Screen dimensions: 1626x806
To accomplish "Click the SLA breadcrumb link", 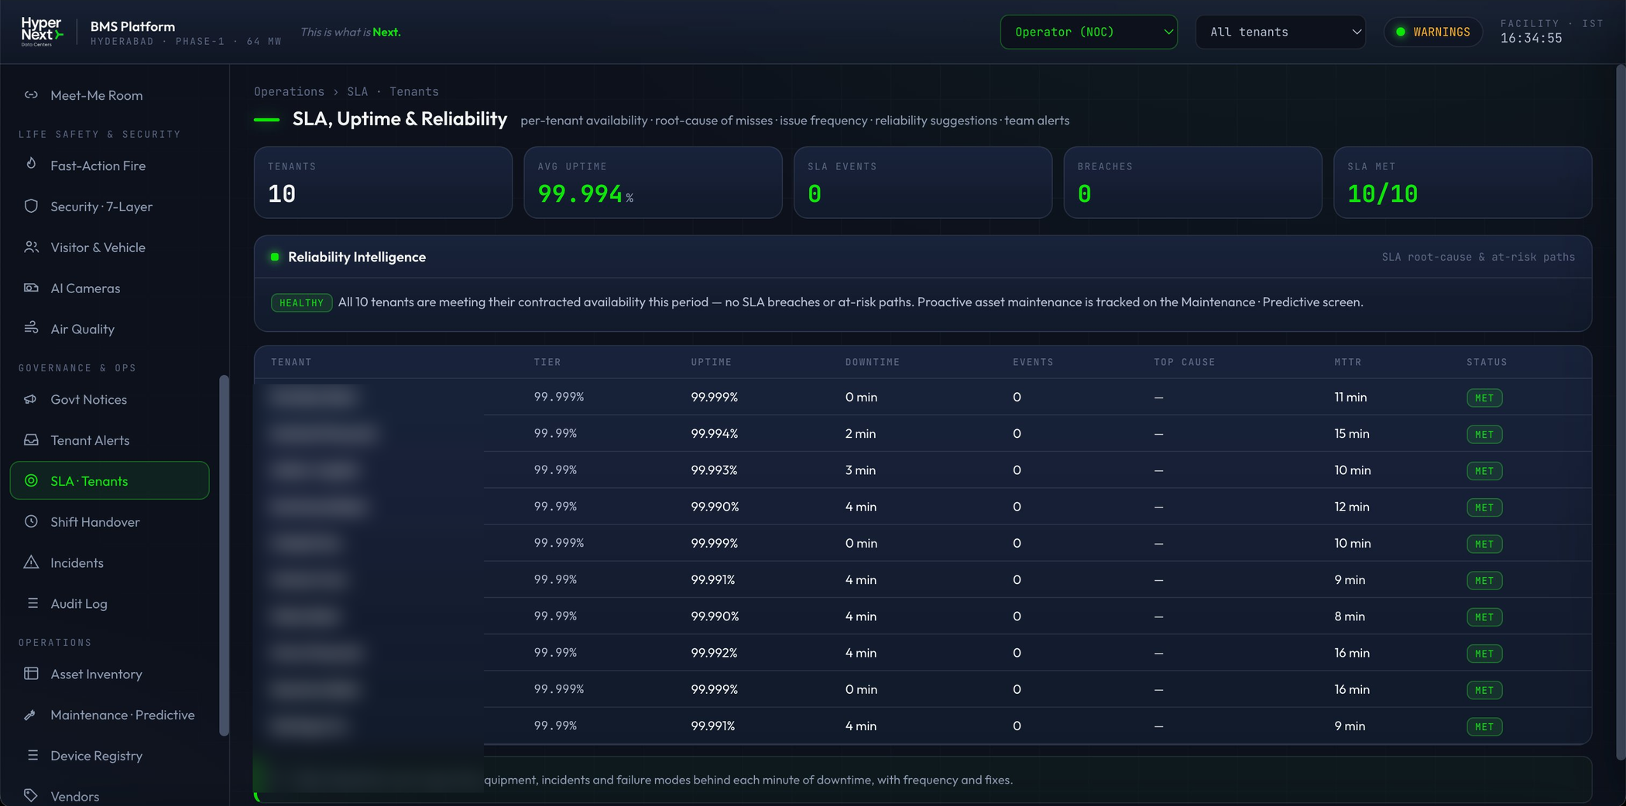I will coord(358,91).
